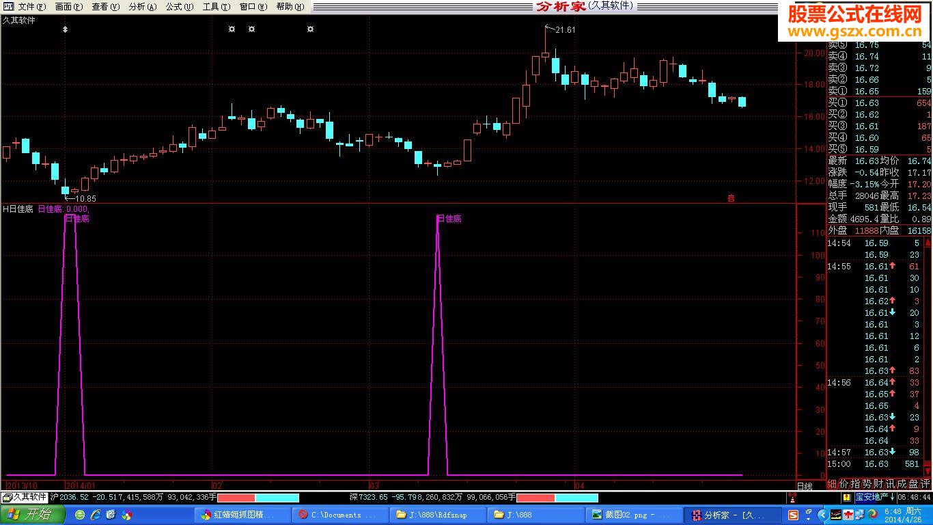
Task: Click the 卖⑤ 16.75 ask row
Action: [x=880, y=45]
